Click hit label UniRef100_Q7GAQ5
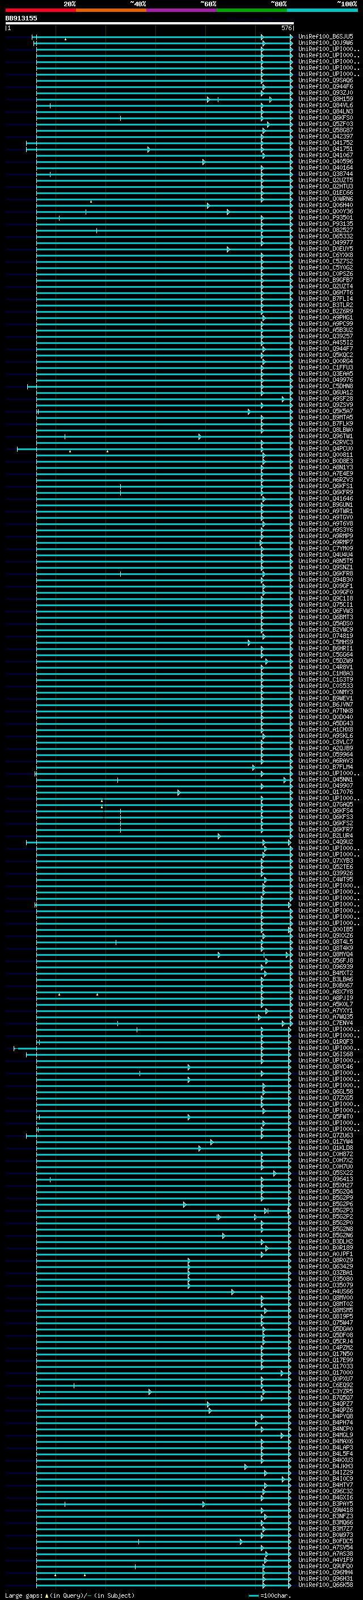This screenshot has width=363, height=1600. 326,804
